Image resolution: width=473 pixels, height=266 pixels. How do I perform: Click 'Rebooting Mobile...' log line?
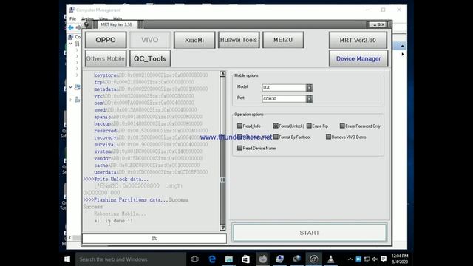[x=120, y=214]
